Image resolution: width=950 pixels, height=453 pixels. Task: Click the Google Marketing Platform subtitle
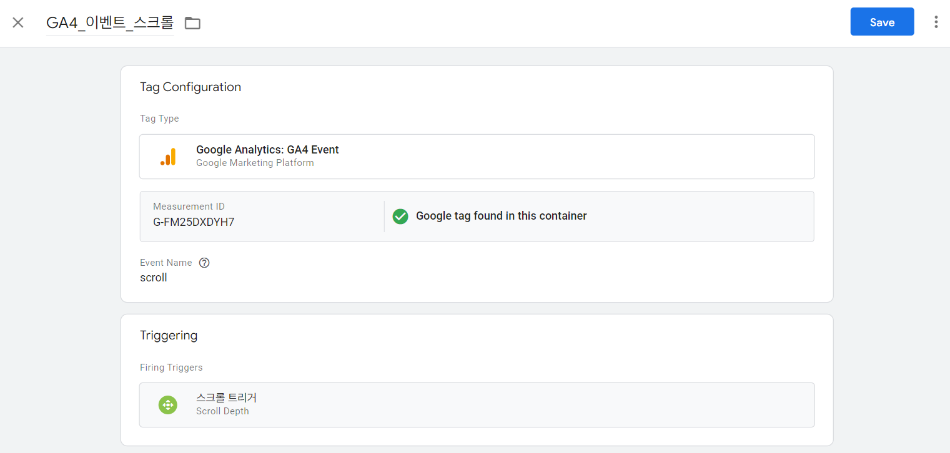pos(255,163)
